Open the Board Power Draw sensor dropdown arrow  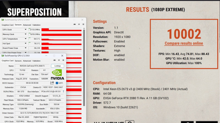pos(26,48)
